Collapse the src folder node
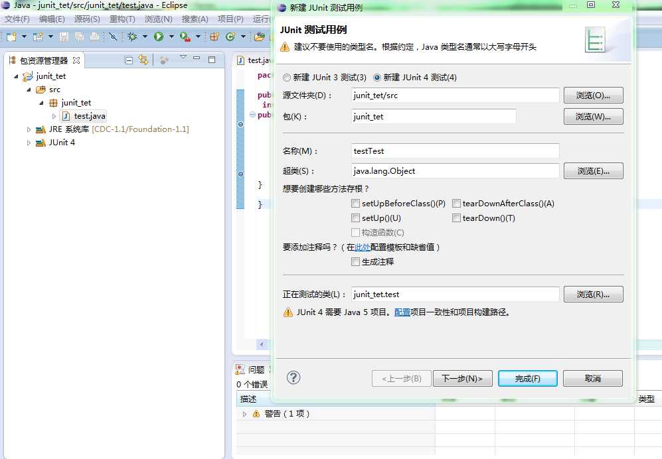The width and height of the screenshot is (662, 459). click(29, 90)
